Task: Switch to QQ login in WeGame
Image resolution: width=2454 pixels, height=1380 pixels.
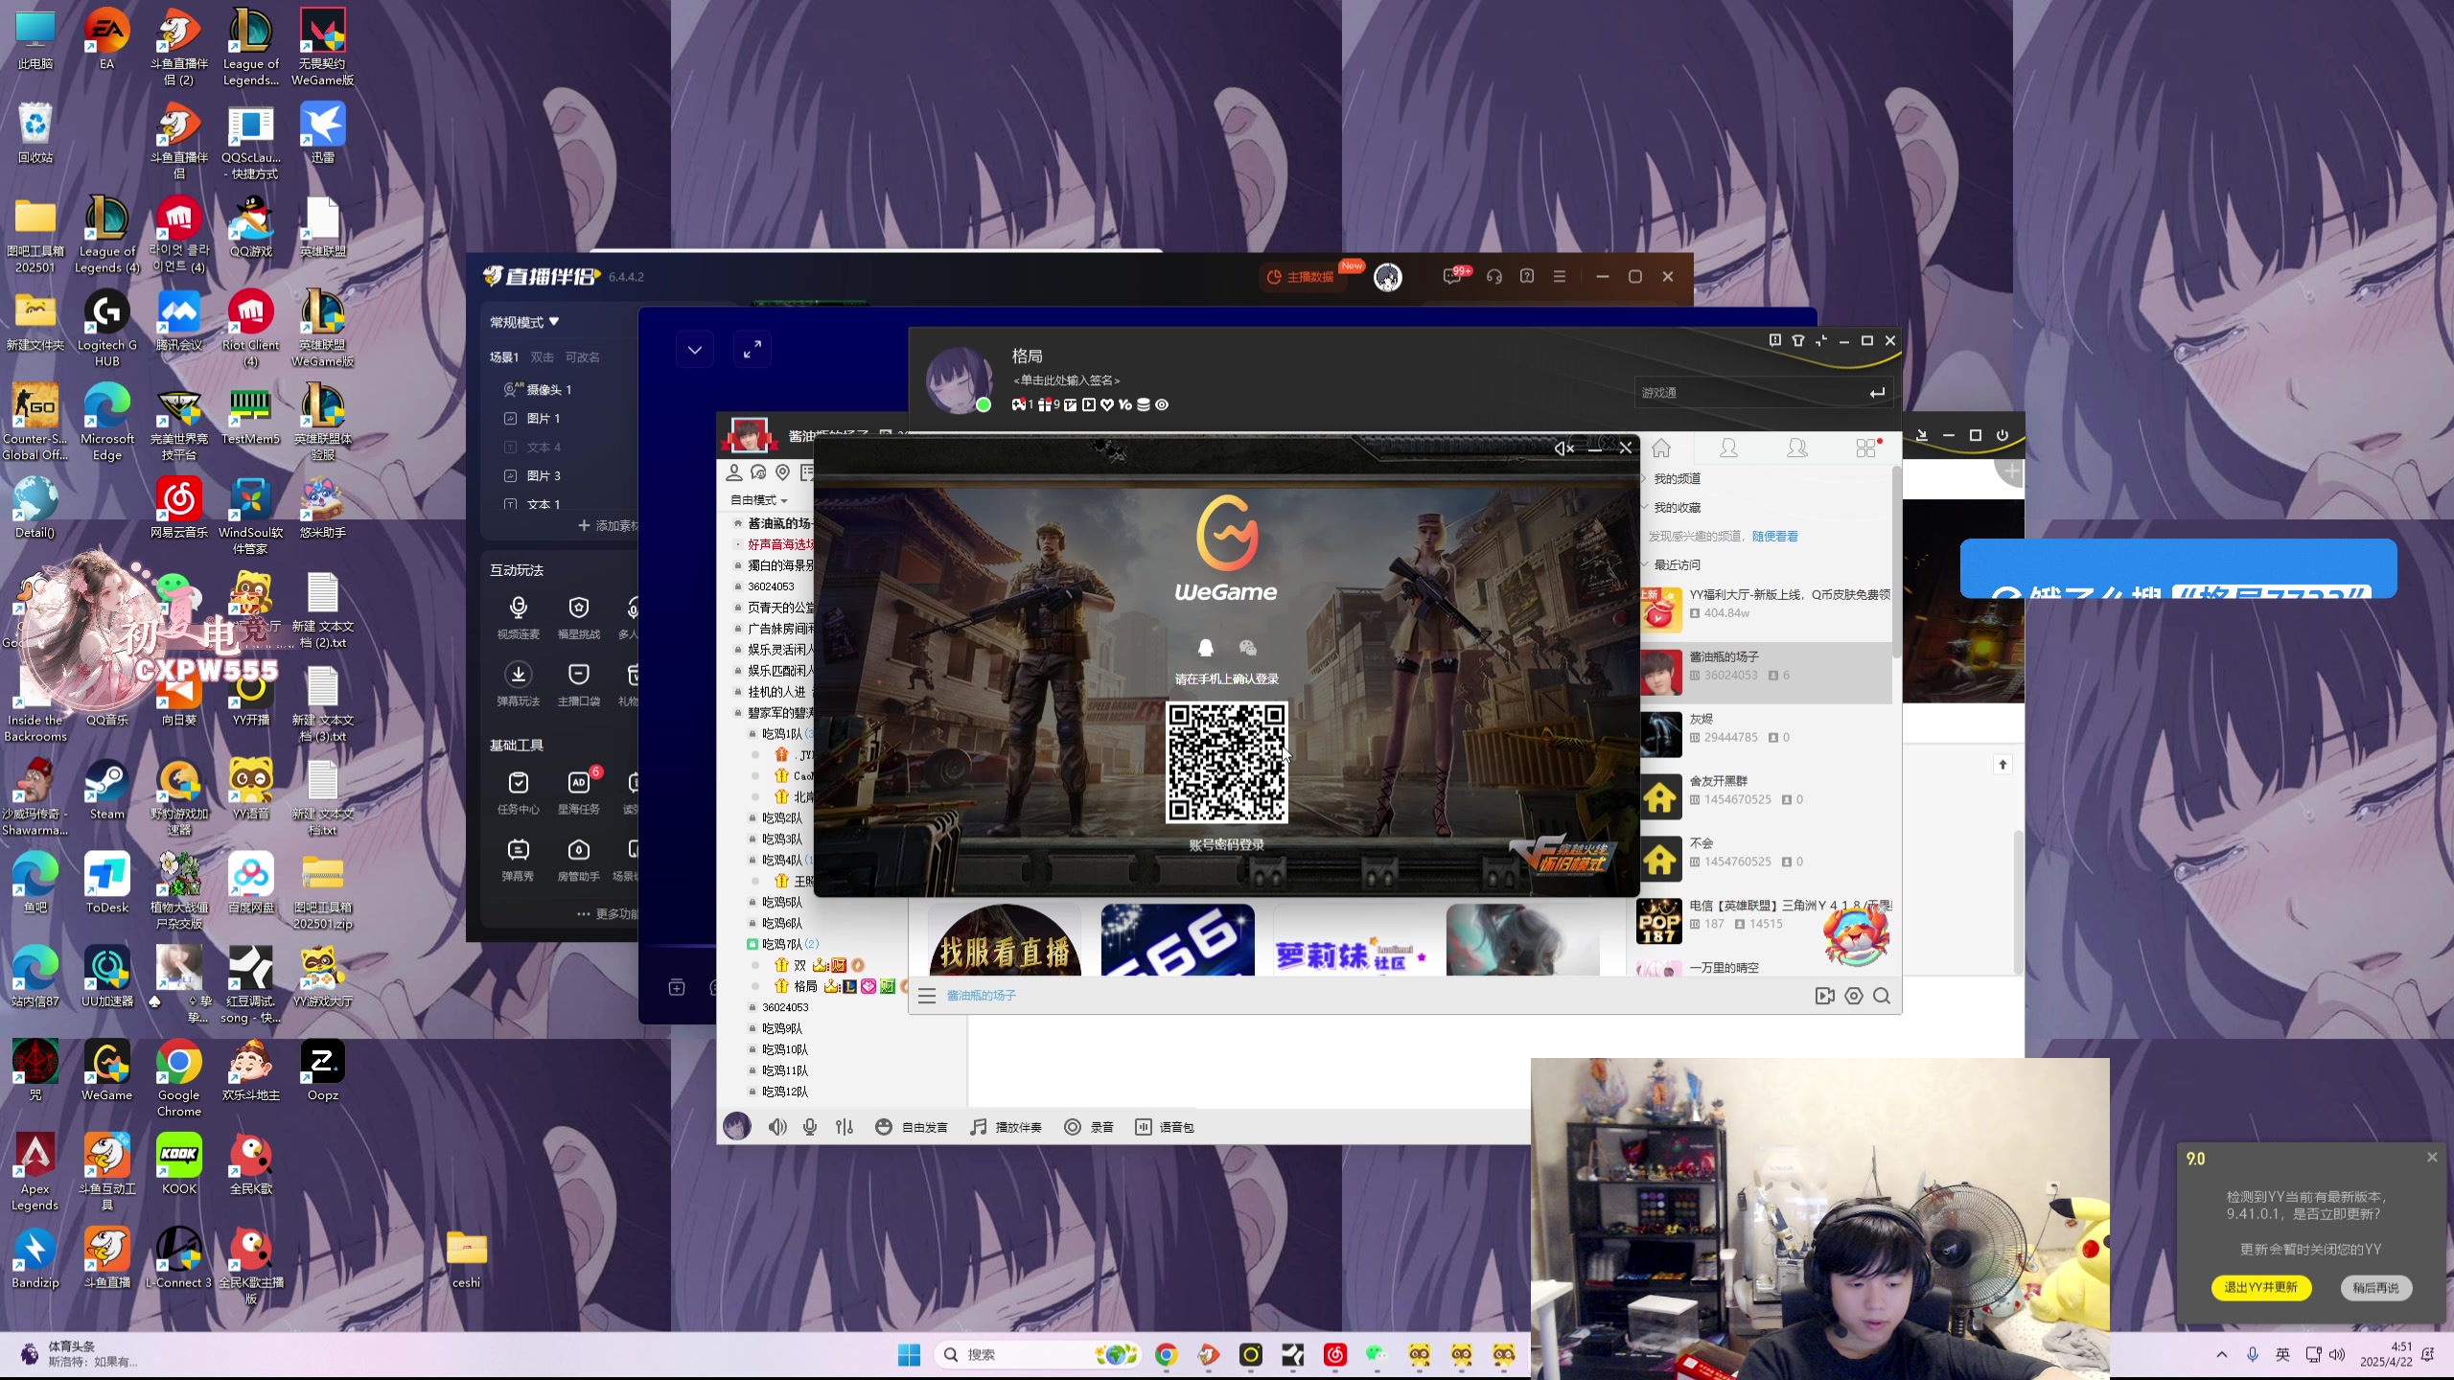Action: pyautogui.click(x=1206, y=648)
